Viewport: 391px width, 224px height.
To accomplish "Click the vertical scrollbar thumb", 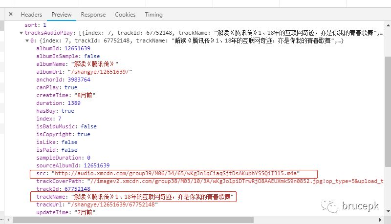I will pyautogui.click(x=388, y=111).
